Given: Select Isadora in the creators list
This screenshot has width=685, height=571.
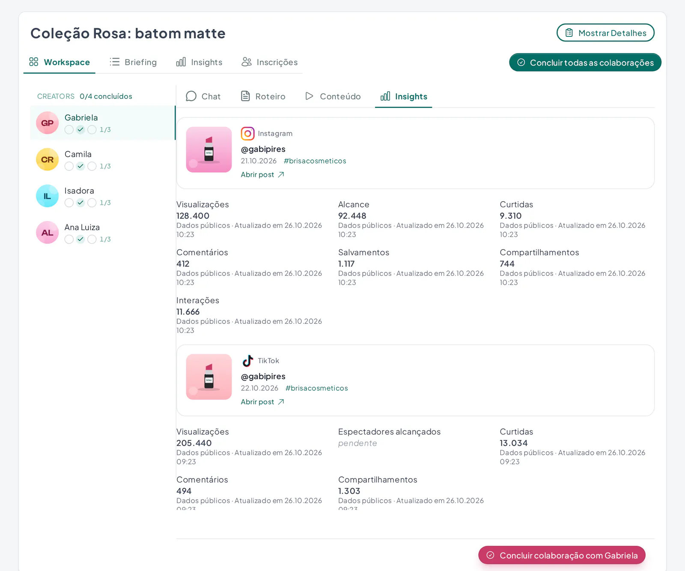Looking at the screenshot, I should [103, 196].
